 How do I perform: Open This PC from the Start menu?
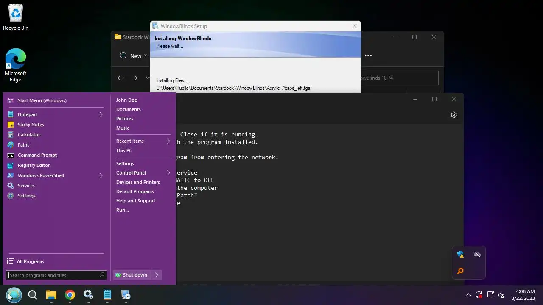(x=124, y=150)
